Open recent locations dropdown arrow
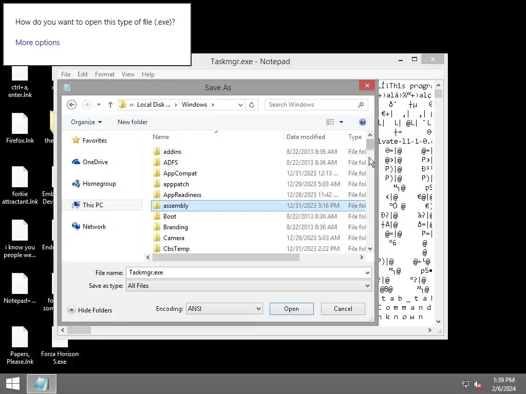Image resolution: width=526 pixels, height=394 pixels. pos(99,105)
